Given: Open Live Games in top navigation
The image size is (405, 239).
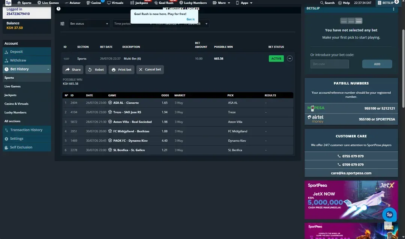Looking at the screenshot, I should (48, 3).
